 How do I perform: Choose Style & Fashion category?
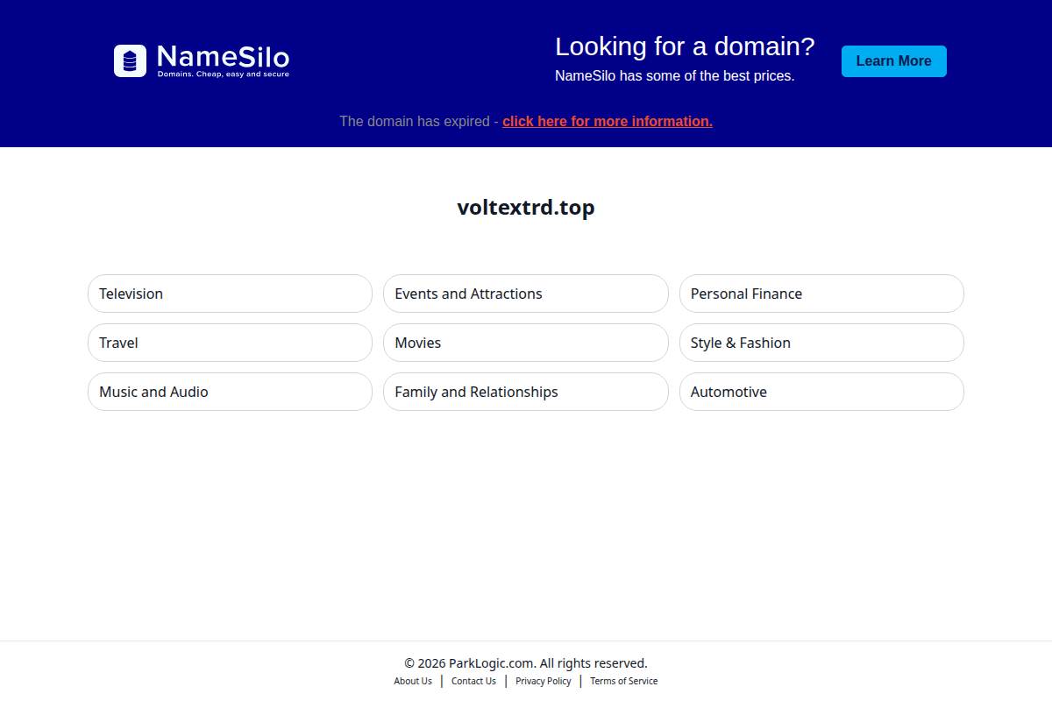click(821, 343)
